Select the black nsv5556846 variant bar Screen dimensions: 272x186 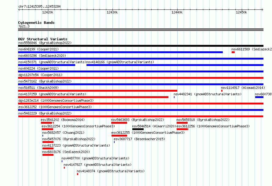point(141,46)
